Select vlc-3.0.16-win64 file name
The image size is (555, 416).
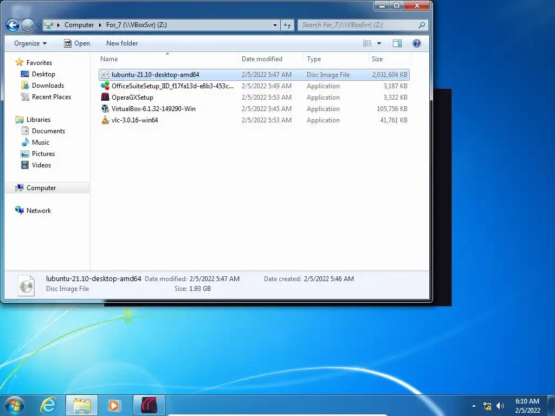click(134, 120)
